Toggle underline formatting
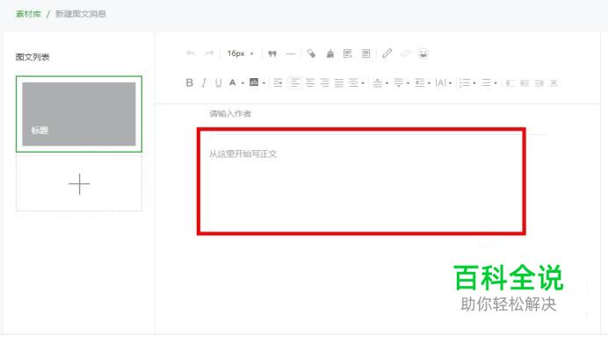This screenshot has height=343, width=608. coord(218,82)
